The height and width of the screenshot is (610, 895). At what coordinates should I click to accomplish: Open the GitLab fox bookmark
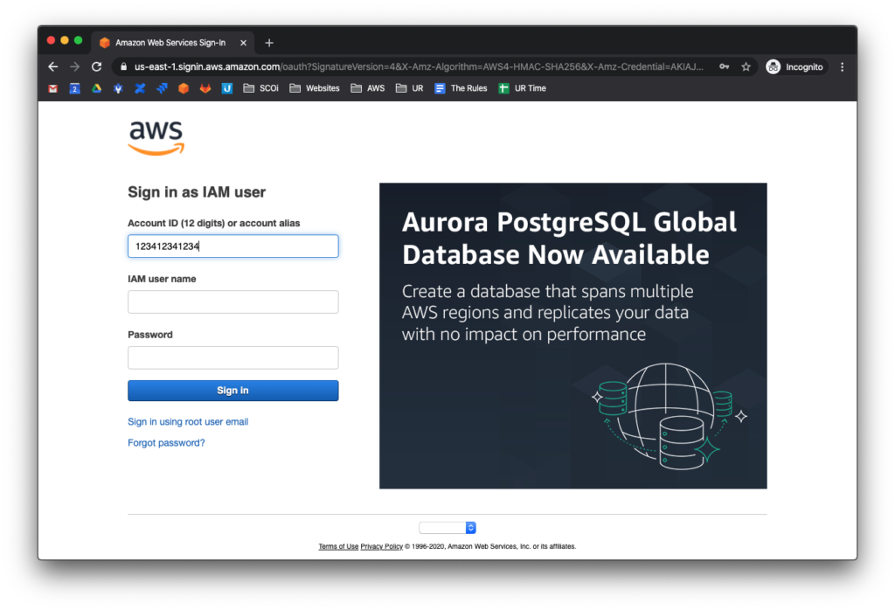[x=205, y=88]
